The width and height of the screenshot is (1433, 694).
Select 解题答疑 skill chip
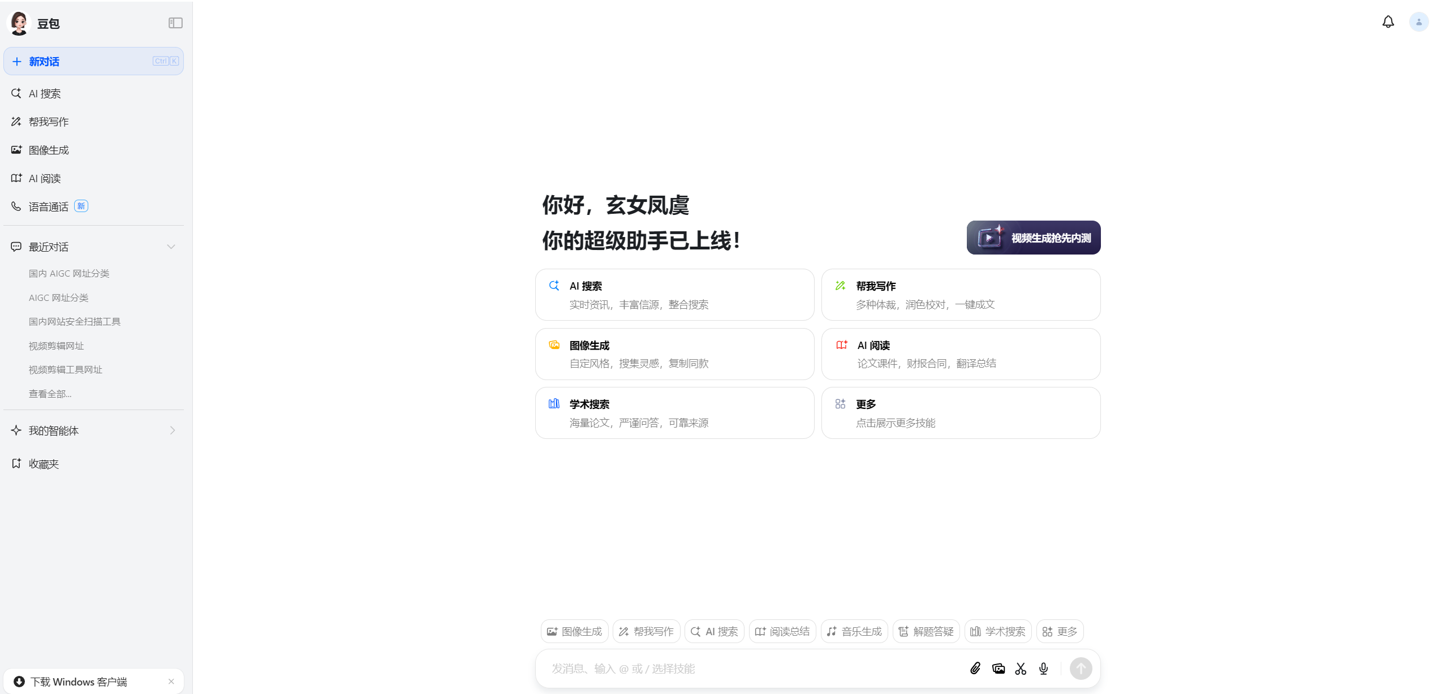pyautogui.click(x=926, y=631)
